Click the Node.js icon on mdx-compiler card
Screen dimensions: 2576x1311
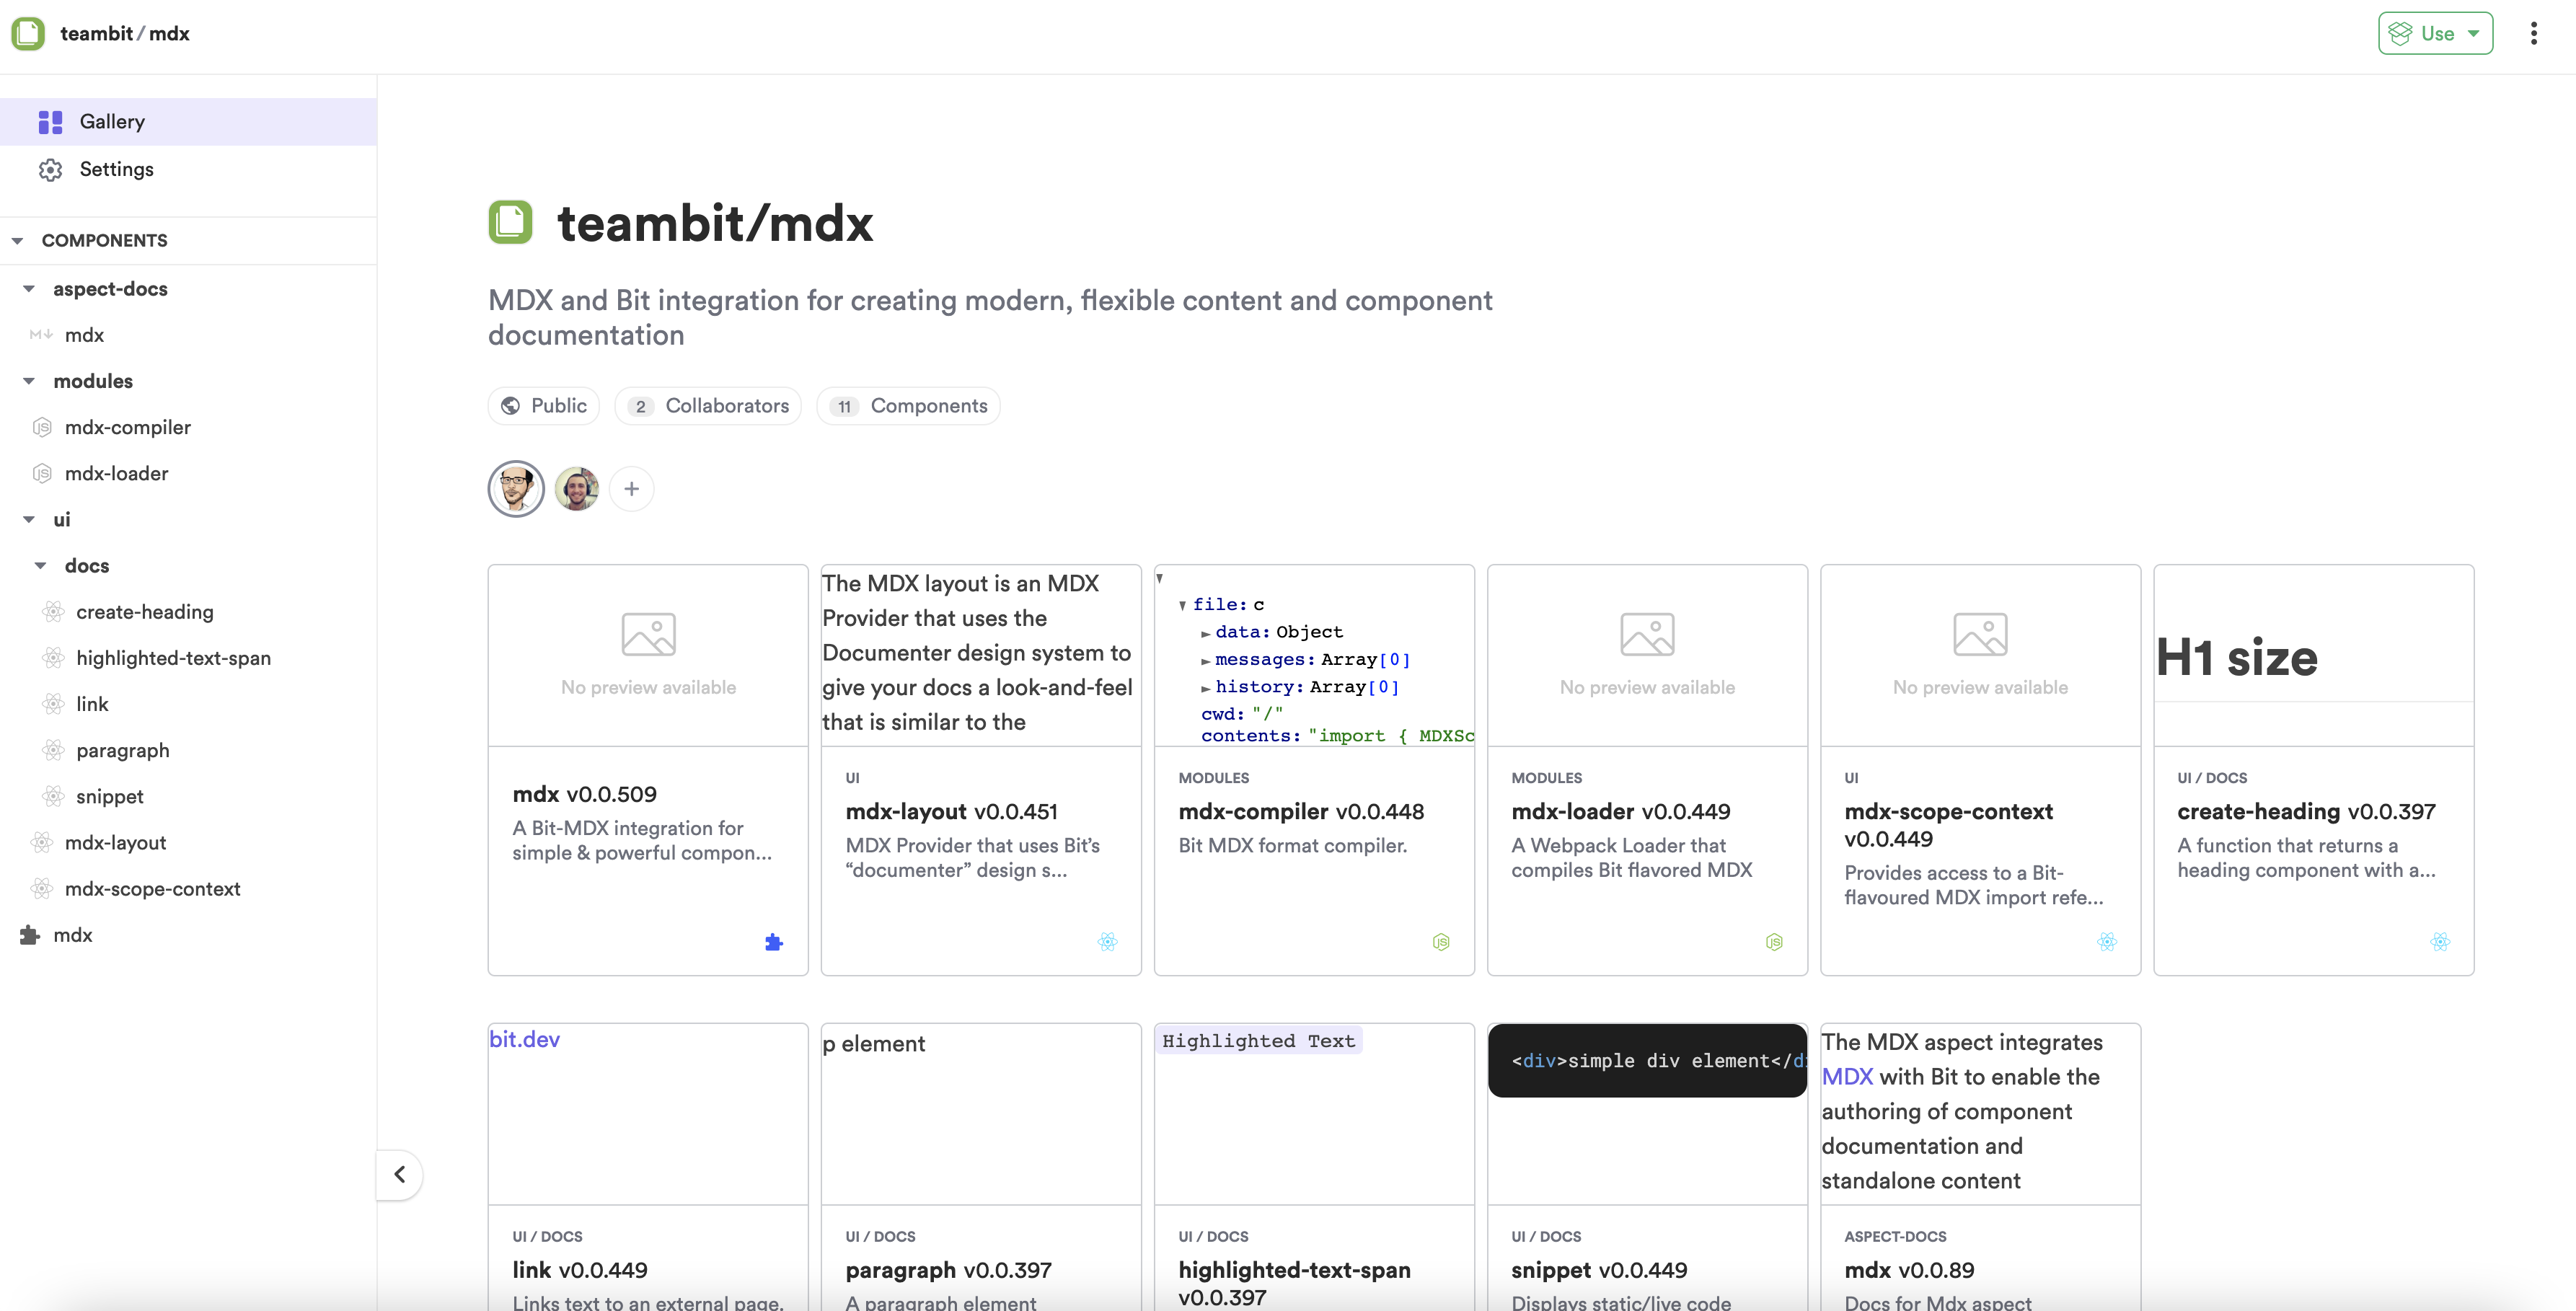1440,942
